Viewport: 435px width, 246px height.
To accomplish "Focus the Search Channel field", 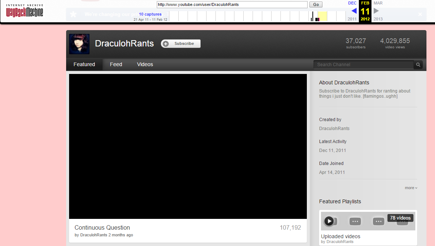I will 364,65.
